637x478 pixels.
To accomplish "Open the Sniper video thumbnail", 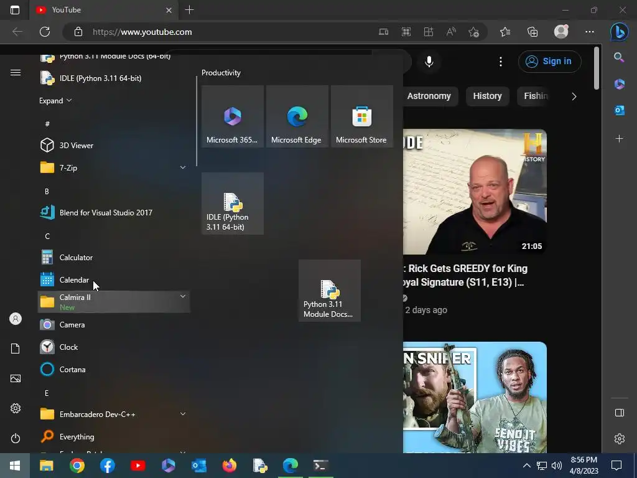I will coord(475,397).
